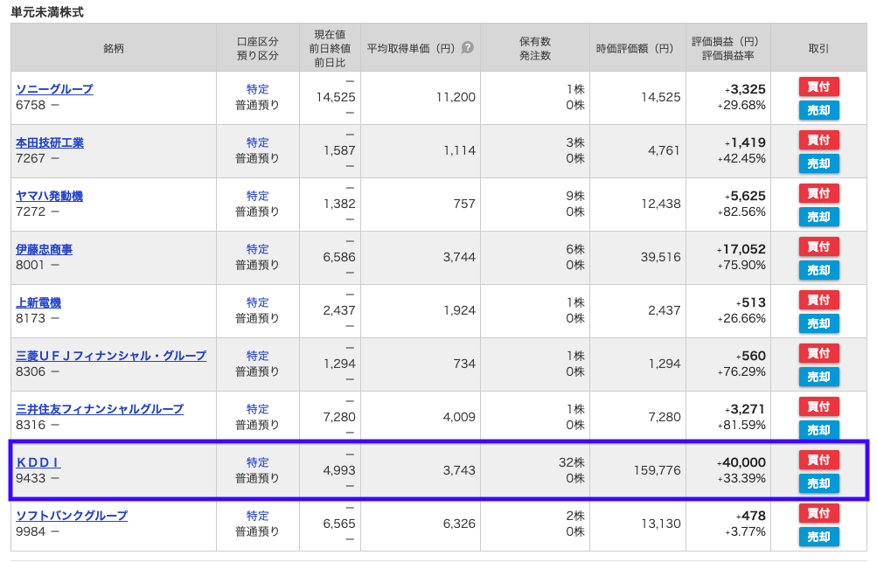877x562 pixels.
Task: Click the average cost 6,326
Action: coord(459,524)
